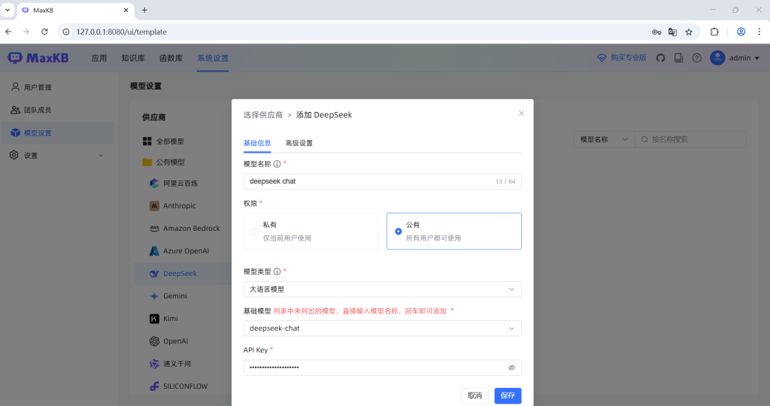Open the 模型类型 大语言模型 dropdown
This screenshot has height=406, width=770.
point(382,289)
